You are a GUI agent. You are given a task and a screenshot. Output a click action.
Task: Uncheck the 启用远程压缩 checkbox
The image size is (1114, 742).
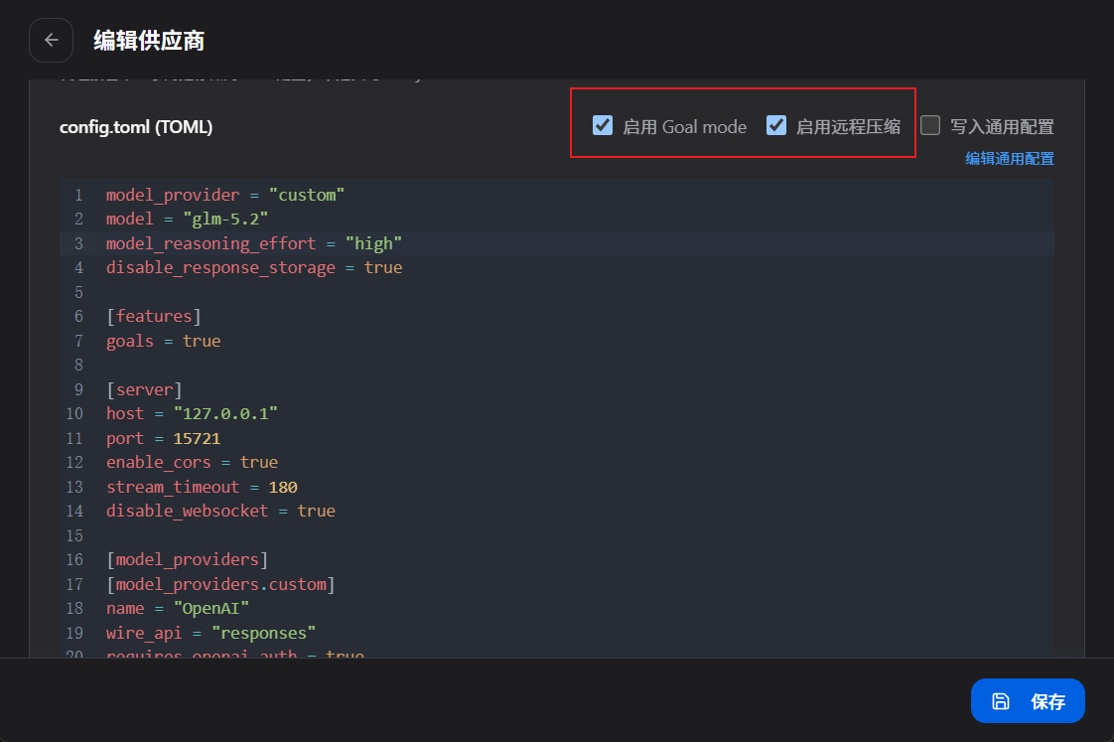(775, 126)
